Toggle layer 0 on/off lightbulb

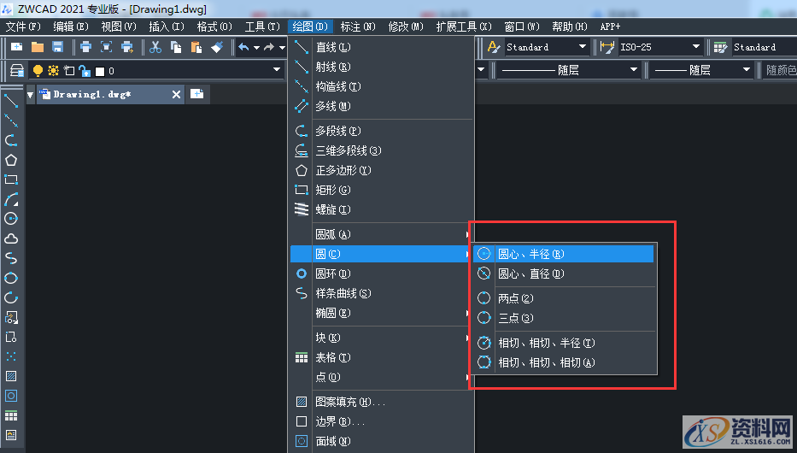(x=38, y=71)
